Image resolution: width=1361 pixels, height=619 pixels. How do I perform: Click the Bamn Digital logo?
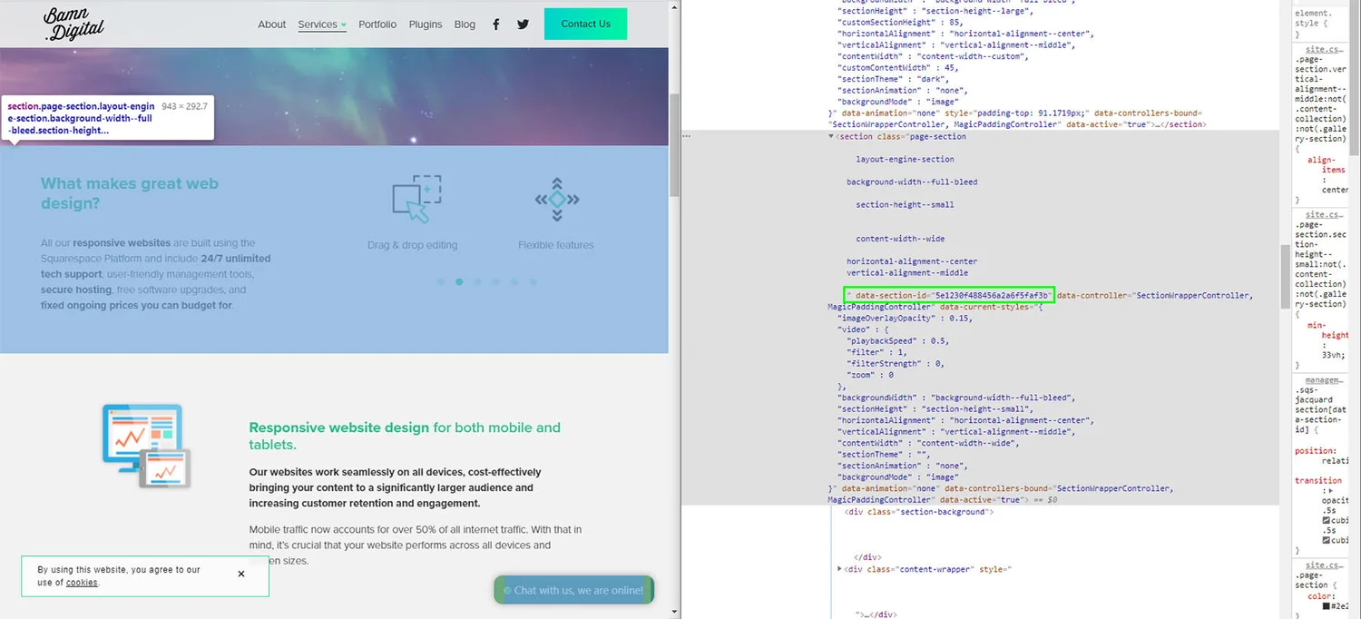tap(73, 24)
